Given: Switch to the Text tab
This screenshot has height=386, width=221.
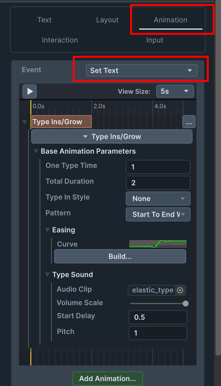Looking at the screenshot, I should point(44,20).
